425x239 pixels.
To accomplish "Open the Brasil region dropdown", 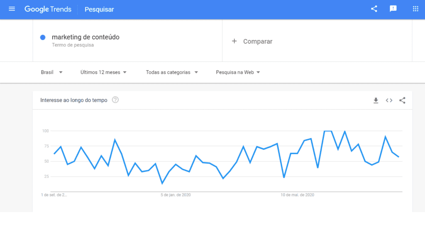I will pos(51,72).
